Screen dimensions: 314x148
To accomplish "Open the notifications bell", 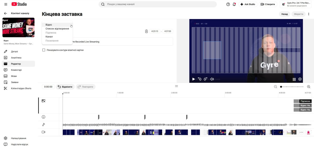I will tap(234, 4).
